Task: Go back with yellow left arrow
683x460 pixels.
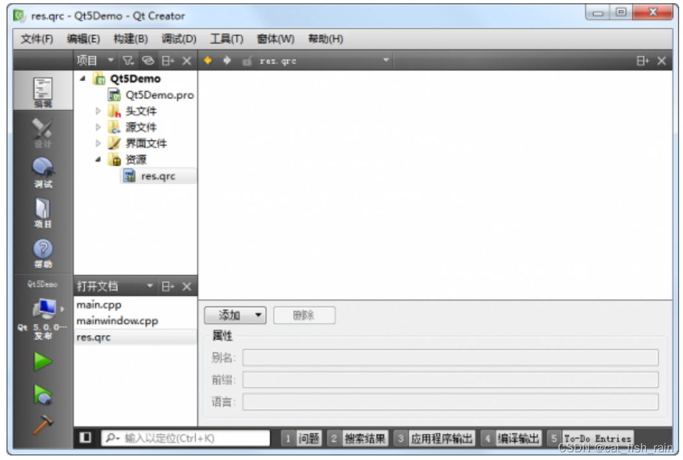Action: tap(208, 60)
